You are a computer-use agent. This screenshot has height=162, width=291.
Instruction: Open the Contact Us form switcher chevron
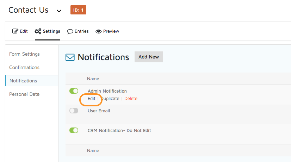click(x=59, y=11)
